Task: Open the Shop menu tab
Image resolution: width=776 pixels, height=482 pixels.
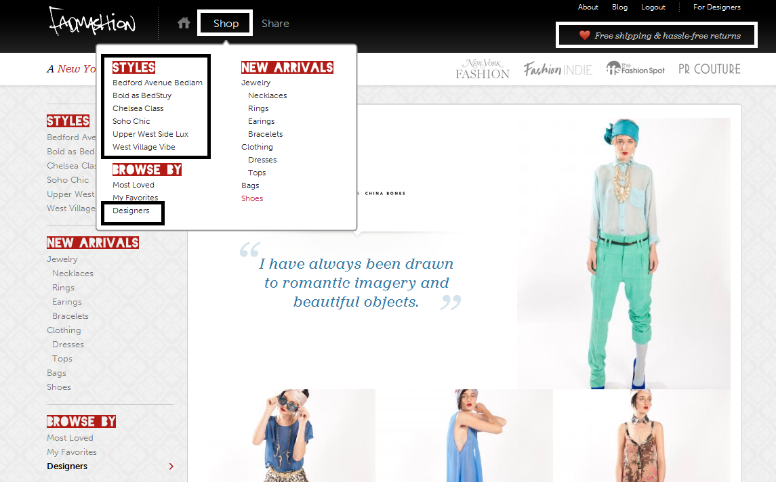Action: (x=226, y=23)
